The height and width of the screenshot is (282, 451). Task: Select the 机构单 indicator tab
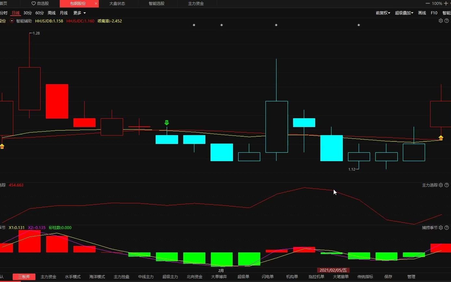coord(292,277)
